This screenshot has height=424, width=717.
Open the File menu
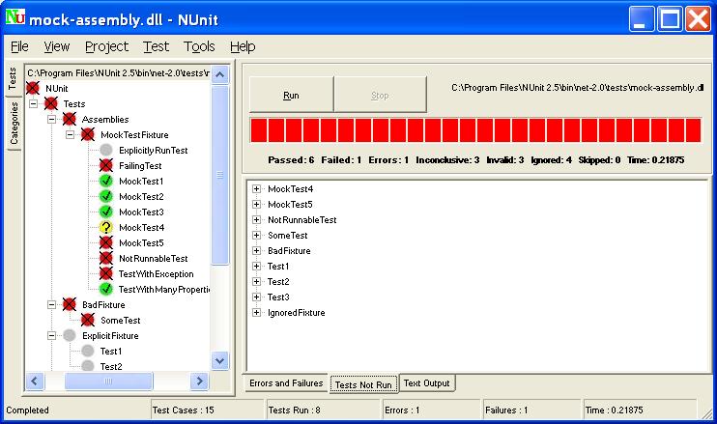(x=19, y=46)
